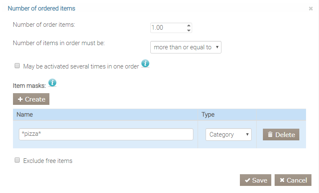Click info icon next to Item masks
The image size is (319, 193).
click(52, 82)
